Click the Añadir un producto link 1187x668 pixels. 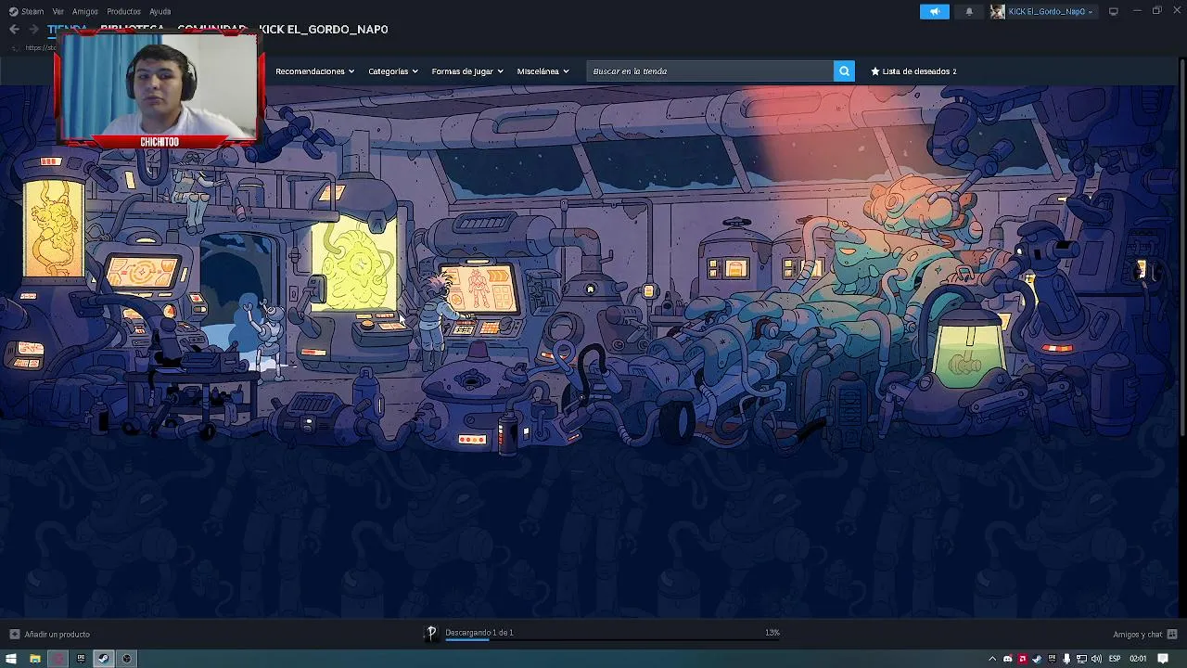click(x=57, y=635)
